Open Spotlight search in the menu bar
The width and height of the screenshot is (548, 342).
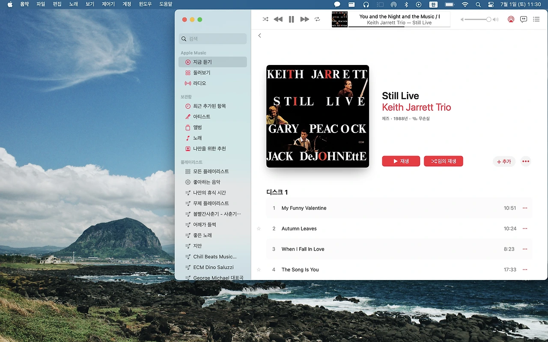pos(478,5)
